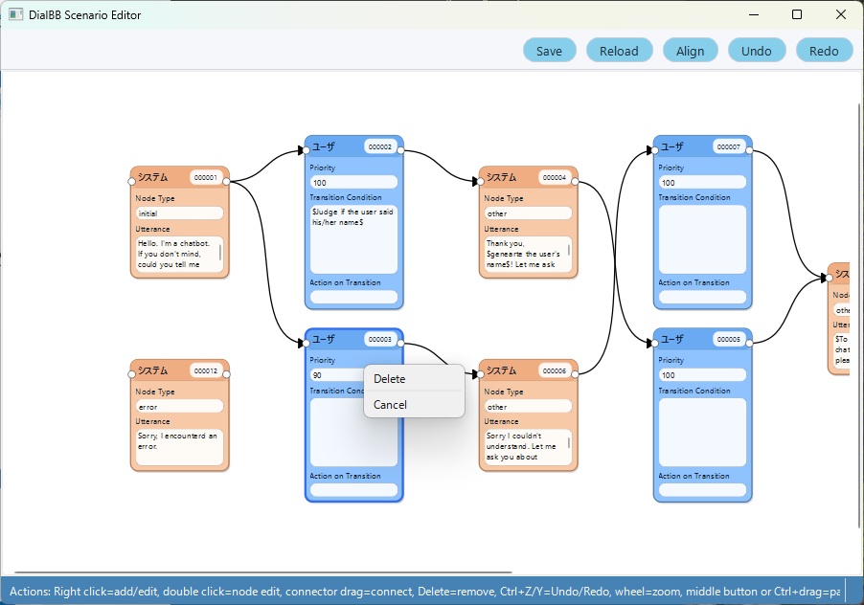Click Node Type field containing initial

pos(180,213)
